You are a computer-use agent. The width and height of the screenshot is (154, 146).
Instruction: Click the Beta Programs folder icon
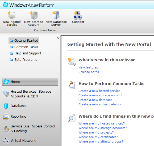11,60
